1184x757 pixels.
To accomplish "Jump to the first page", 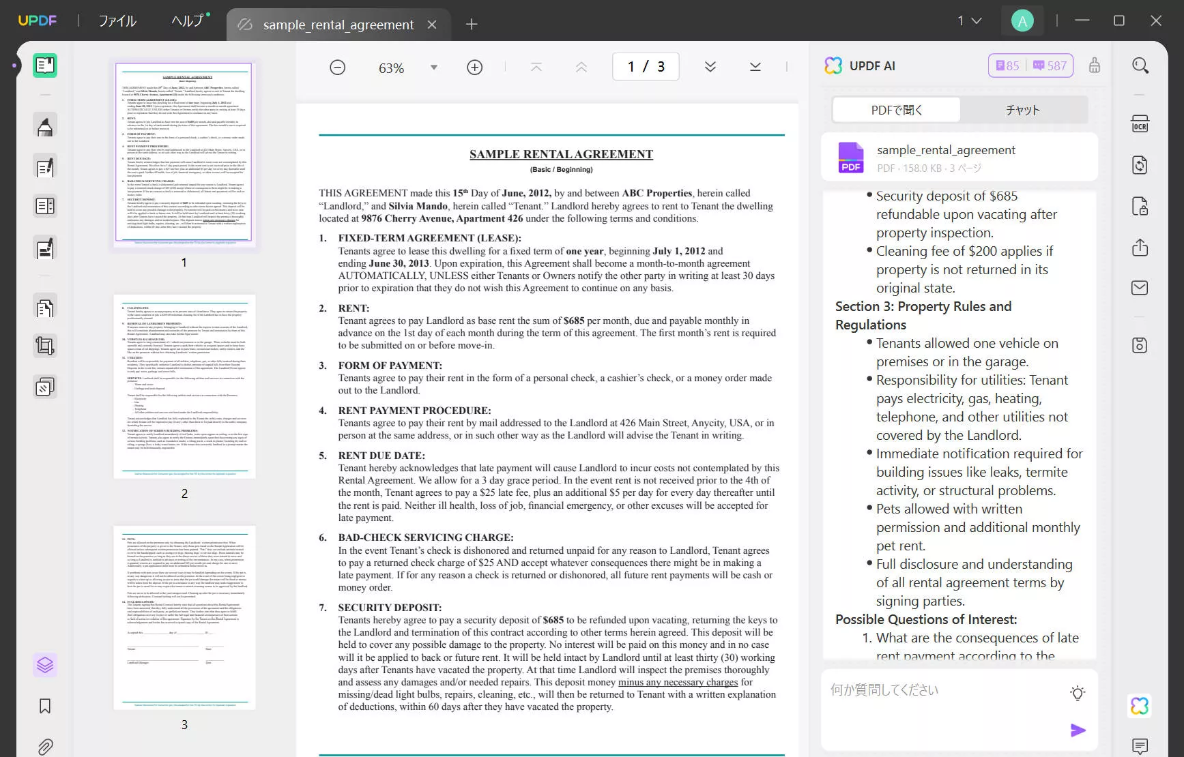I will pyautogui.click(x=536, y=67).
